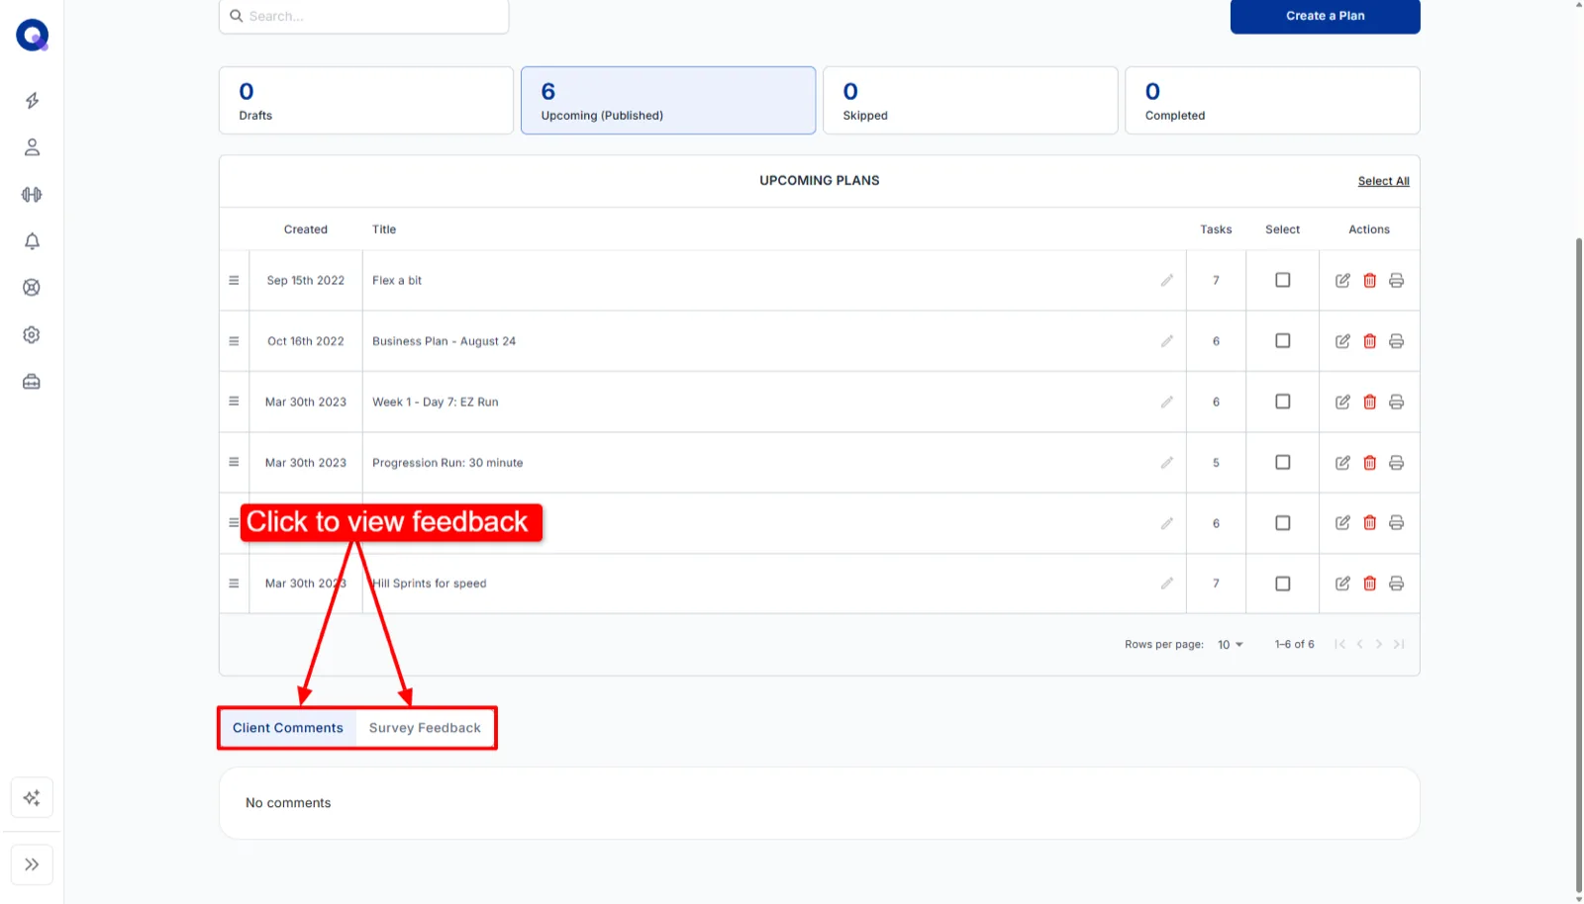Image resolution: width=1584 pixels, height=904 pixels.
Task: Open the settings gear sidebar icon
Action: 32,335
